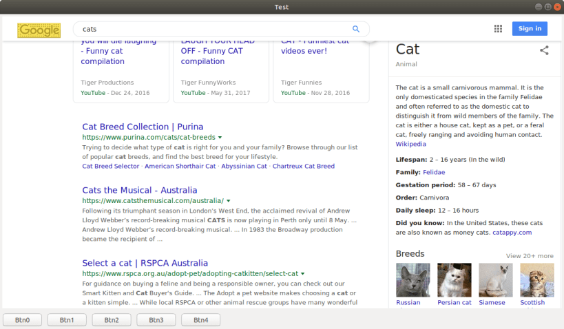
Task: Click the Felidae family link
Action: click(x=434, y=172)
